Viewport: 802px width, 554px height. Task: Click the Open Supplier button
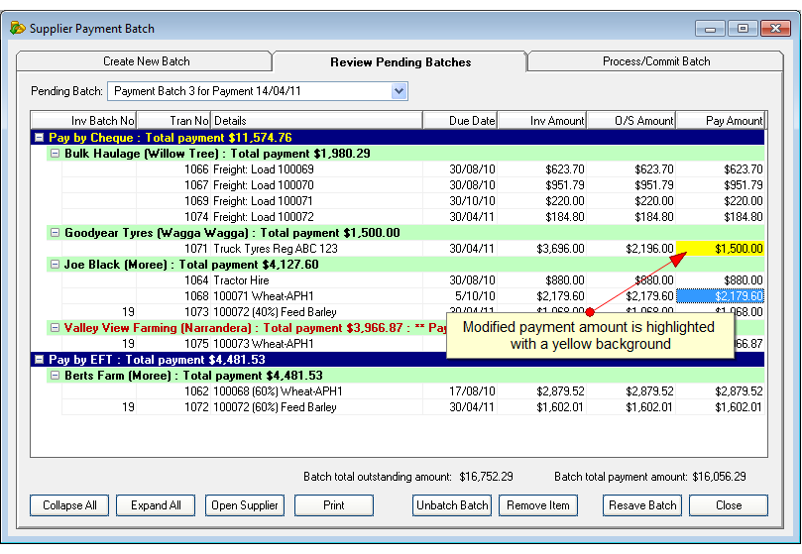[245, 505]
